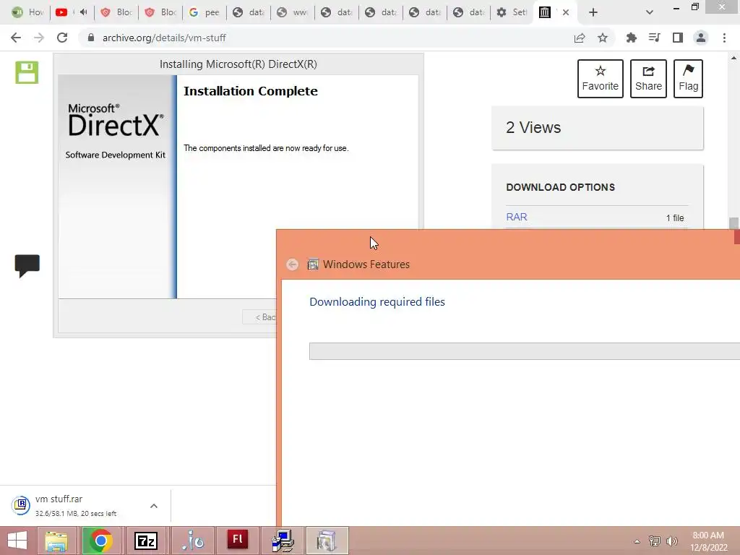The height and width of the screenshot is (555, 740).
Task: Go back in Chrome browser history
Action: [16, 38]
